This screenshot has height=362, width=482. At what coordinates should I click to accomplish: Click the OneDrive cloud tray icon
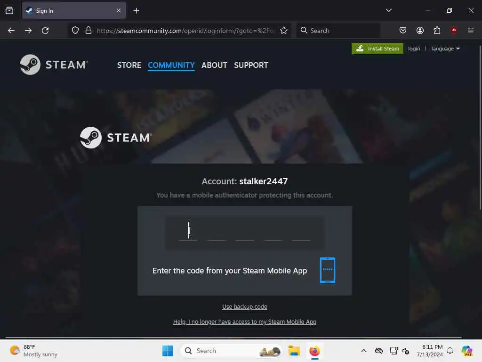pyautogui.click(x=379, y=351)
